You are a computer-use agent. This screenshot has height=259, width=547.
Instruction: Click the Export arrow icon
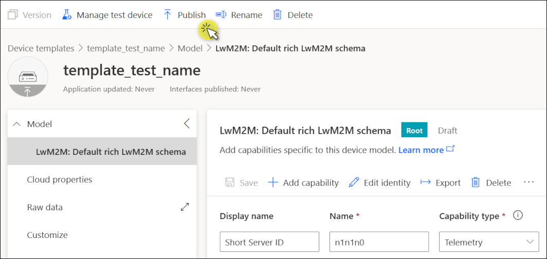425,182
